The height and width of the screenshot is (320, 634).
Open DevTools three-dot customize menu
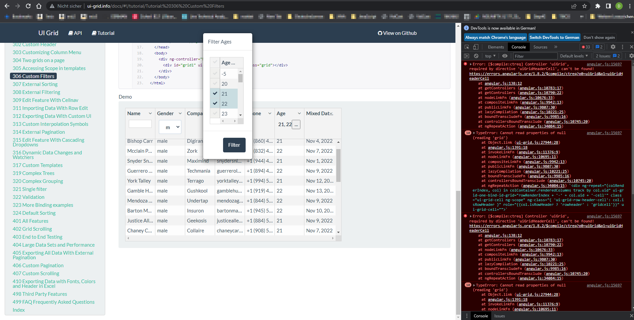tap(622, 47)
